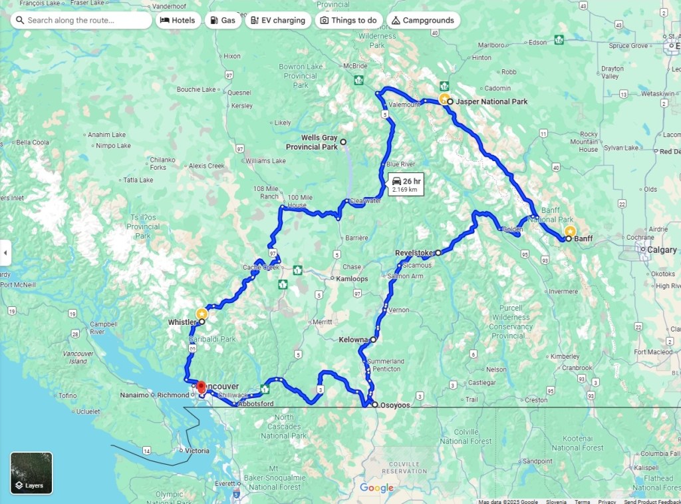Show EV charging along the route
Image resolution: width=681 pixels, height=504 pixels.
pos(278,20)
